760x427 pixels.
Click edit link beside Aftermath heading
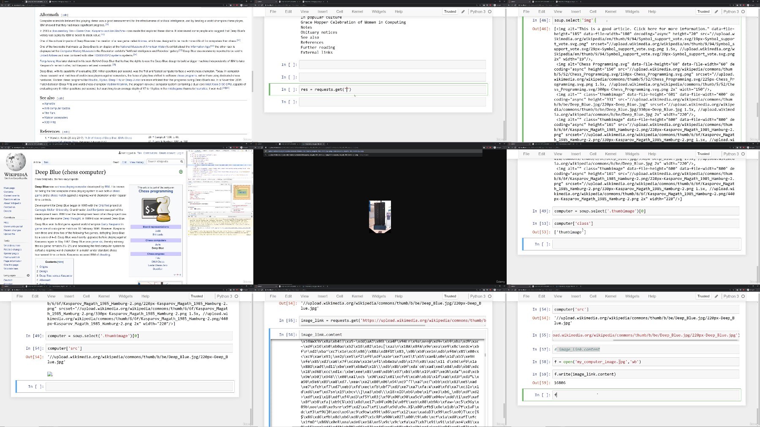65,15
